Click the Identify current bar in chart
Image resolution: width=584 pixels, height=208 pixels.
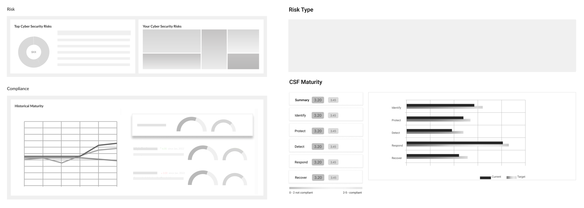(x=440, y=105)
